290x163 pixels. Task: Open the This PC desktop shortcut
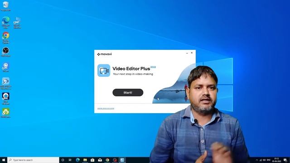pyautogui.click(x=17, y=23)
